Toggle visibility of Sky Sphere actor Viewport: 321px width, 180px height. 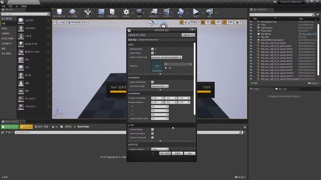pyautogui.click(x=251, y=34)
